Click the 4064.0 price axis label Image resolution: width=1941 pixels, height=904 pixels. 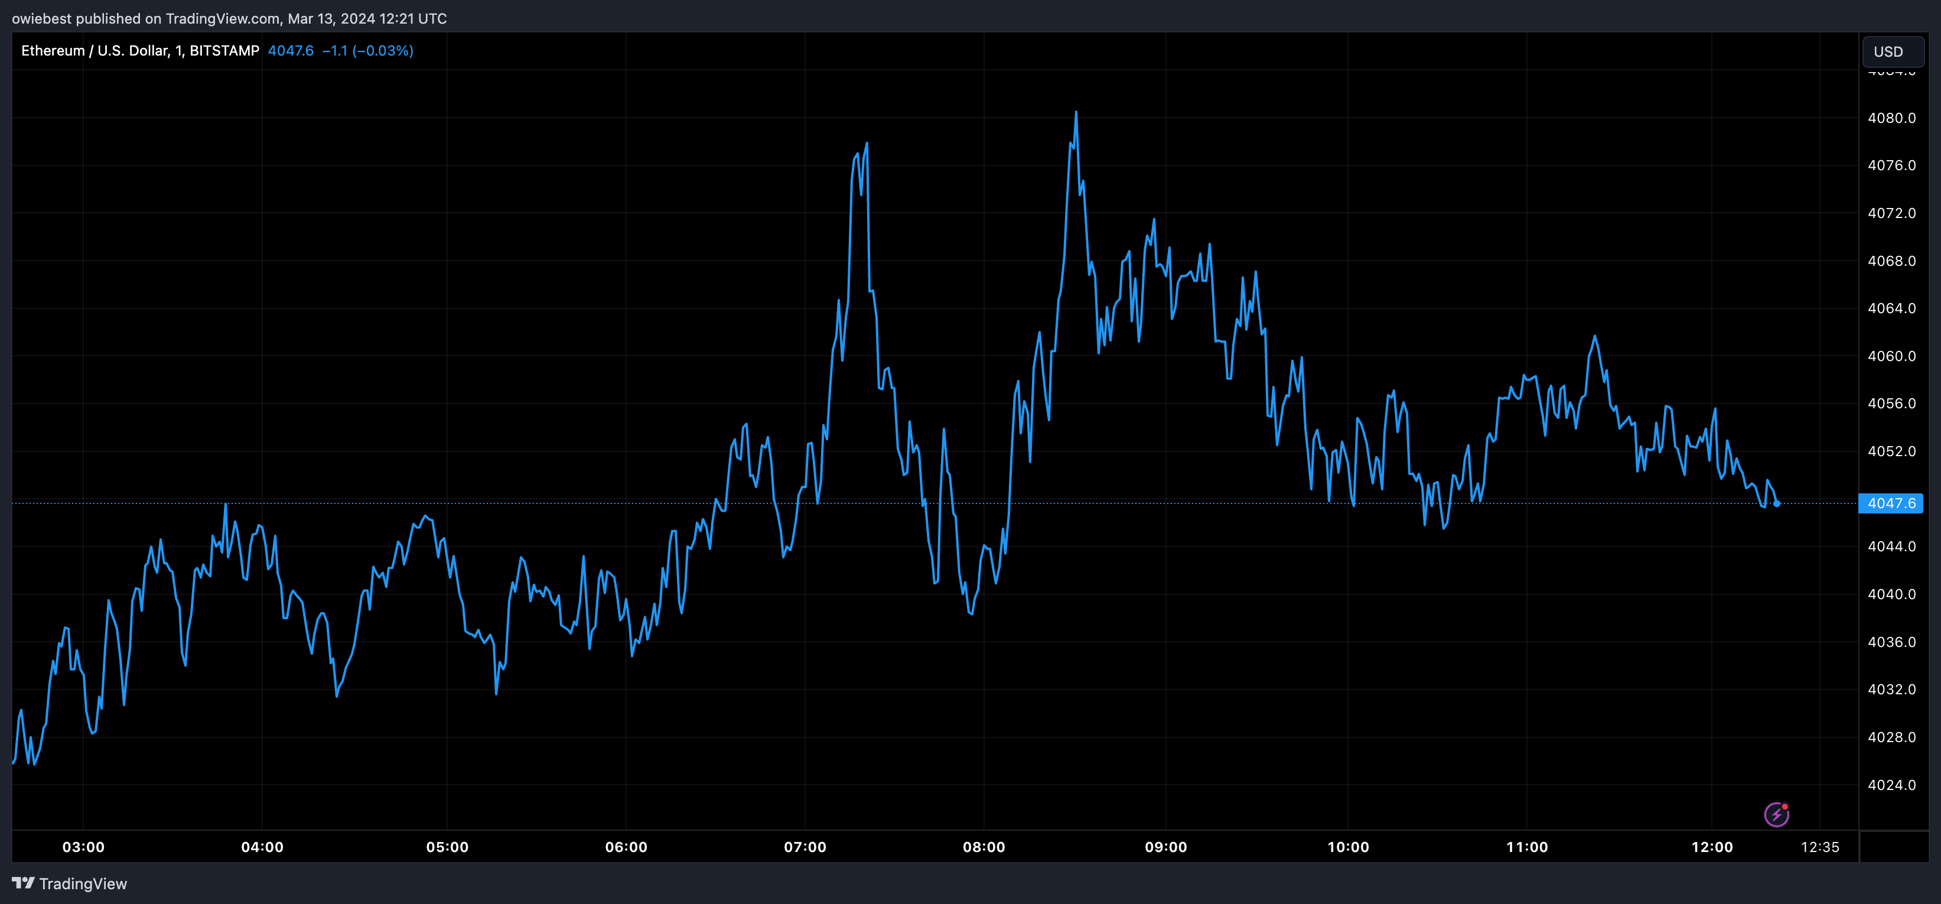click(x=1891, y=308)
